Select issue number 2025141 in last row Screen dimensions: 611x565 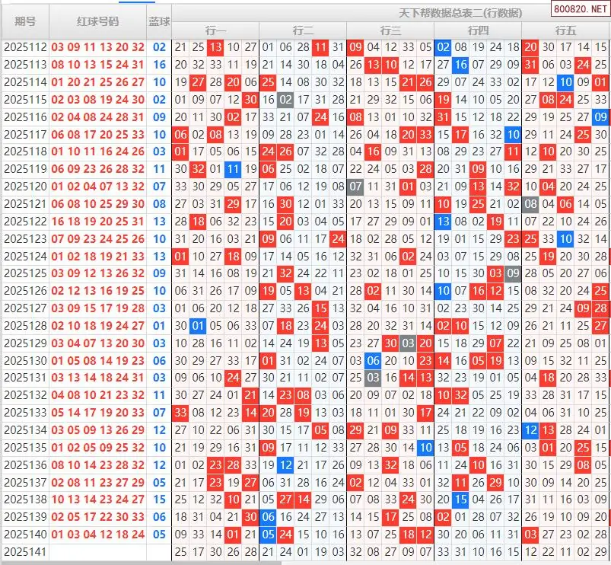point(25,551)
